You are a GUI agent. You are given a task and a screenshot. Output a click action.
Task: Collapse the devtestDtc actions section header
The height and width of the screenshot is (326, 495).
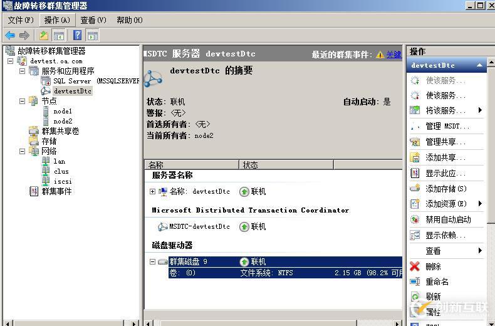479,65
